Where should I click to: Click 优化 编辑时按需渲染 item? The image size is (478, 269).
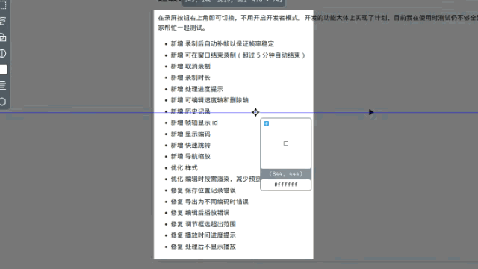(x=215, y=179)
